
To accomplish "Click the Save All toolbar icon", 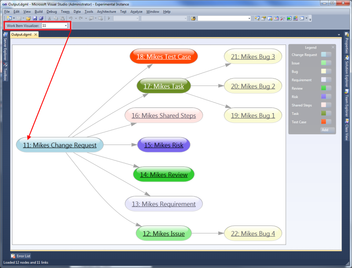I will click(x=41, y=18).
